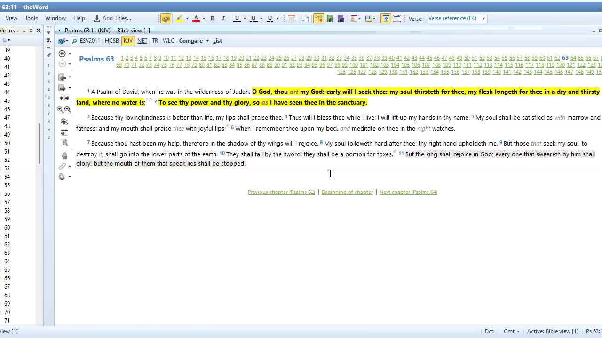Viewport: 602px width, 338px height.
Task: Open the gear options dropdown arrow
Action: click(x=70, y=177)
